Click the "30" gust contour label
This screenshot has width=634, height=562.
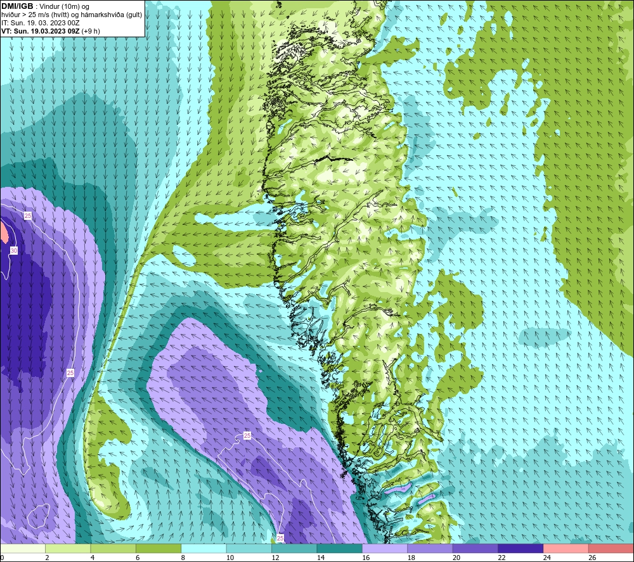pos(14,251)
